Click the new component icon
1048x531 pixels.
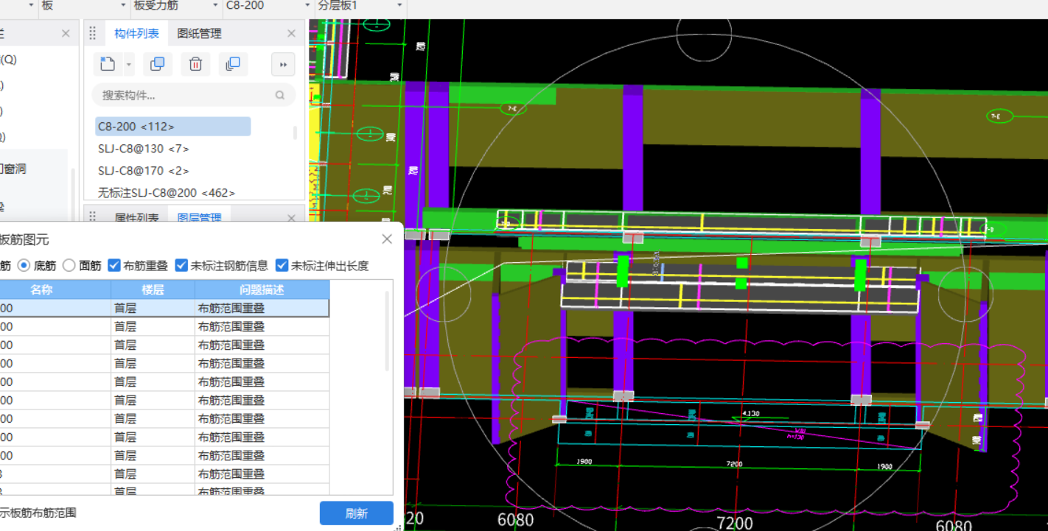point(108,64)
